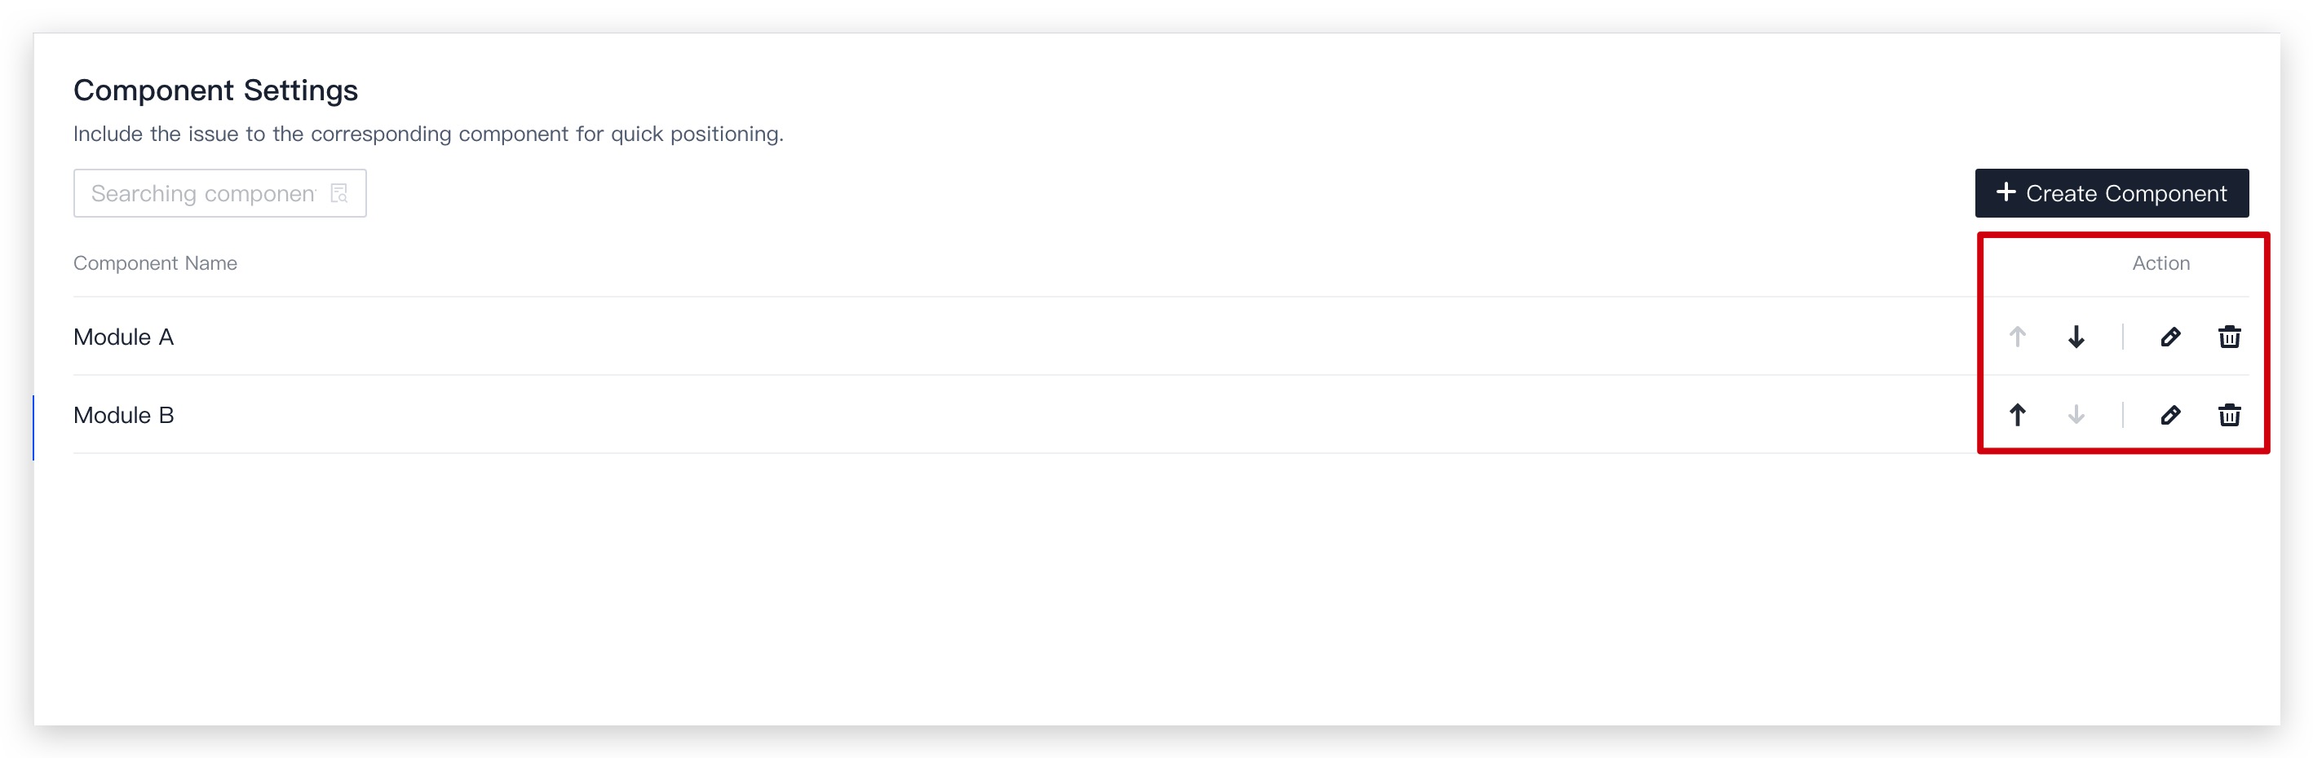
Task: Delete Module B using the trash icon
Action: click(x=2230, y=414)
